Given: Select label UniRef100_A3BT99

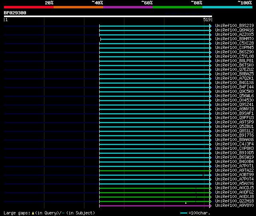Looking at the screenshot, I should pos(234,175).
